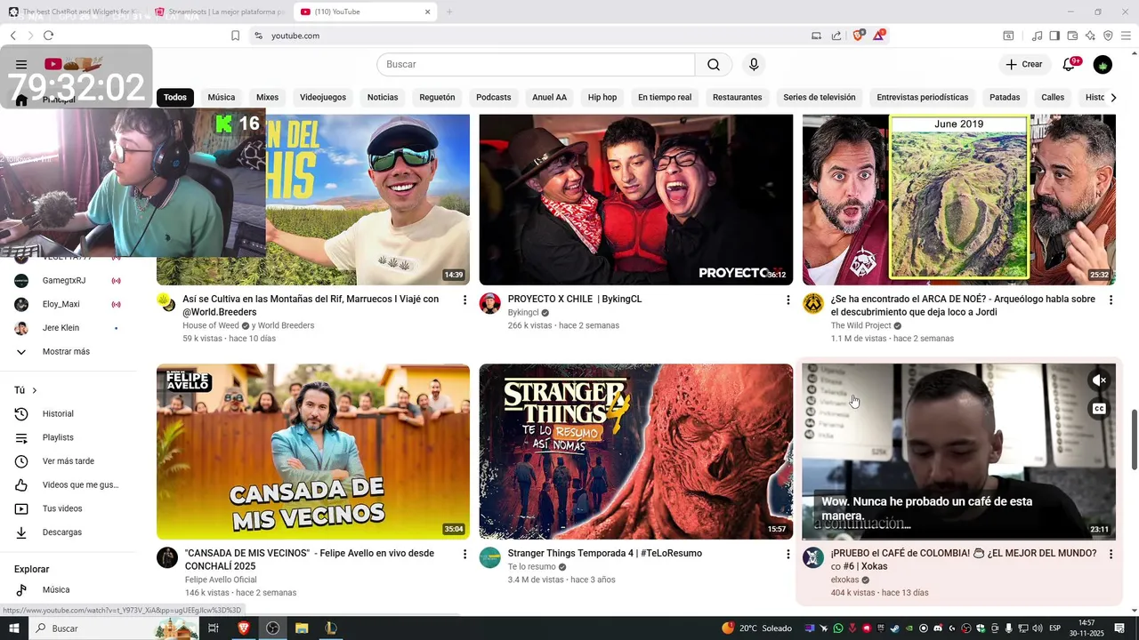
Task: Open File Explorer from the taskbar
Action: tap(302, 628)
